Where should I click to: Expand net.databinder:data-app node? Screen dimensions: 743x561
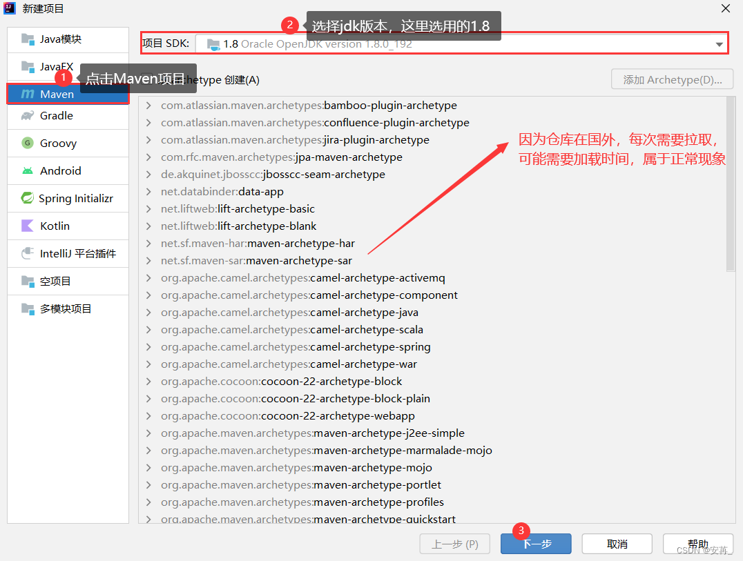[x=148, y=192]
